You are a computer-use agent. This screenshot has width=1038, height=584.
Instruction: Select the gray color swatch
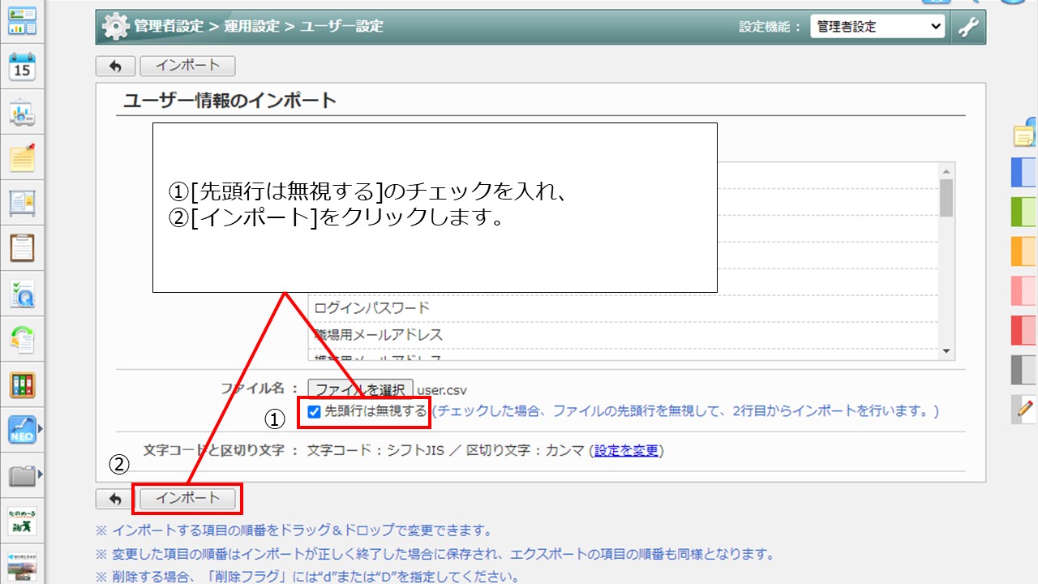pos(1024,370)
